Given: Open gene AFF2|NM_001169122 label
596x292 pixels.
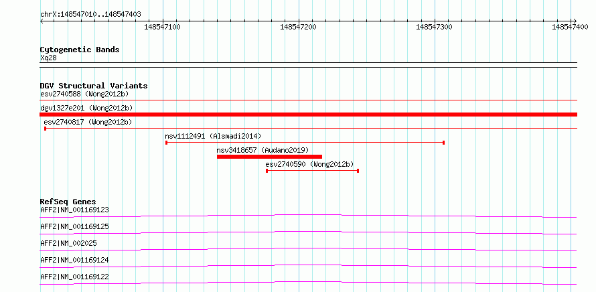Looking at the screenshot, I should 74,277.
